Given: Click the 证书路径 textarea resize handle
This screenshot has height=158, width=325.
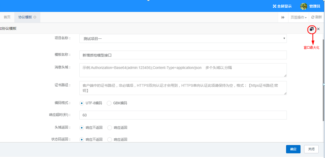Looking at the screenshot, I should click(x=285, y=94).
